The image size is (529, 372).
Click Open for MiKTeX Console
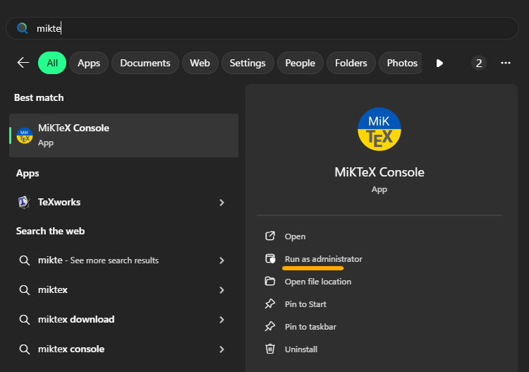[296, 236]
